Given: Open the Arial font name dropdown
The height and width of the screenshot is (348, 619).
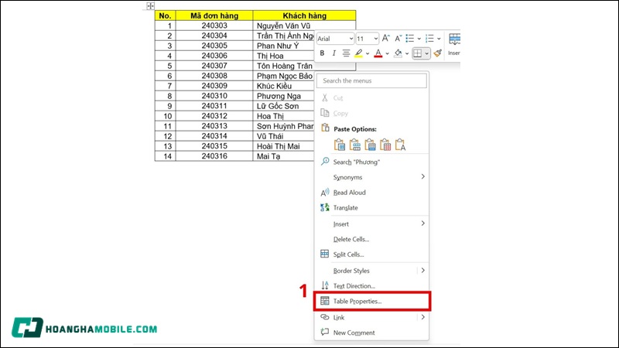Looking at the screenshot, I should click(x=351, y=38).
